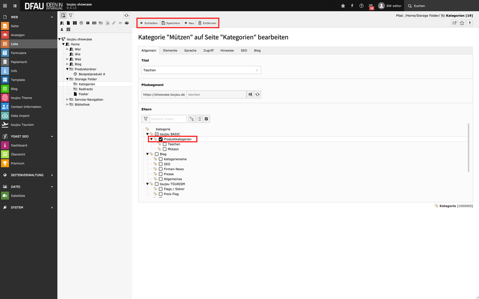479x299 pixels.
Task: Check the Taschen category checkbox
Action: tap(165, 144)
